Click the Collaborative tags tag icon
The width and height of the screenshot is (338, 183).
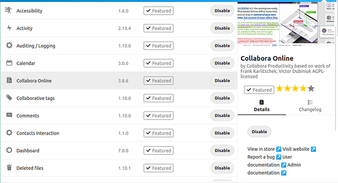9,98
